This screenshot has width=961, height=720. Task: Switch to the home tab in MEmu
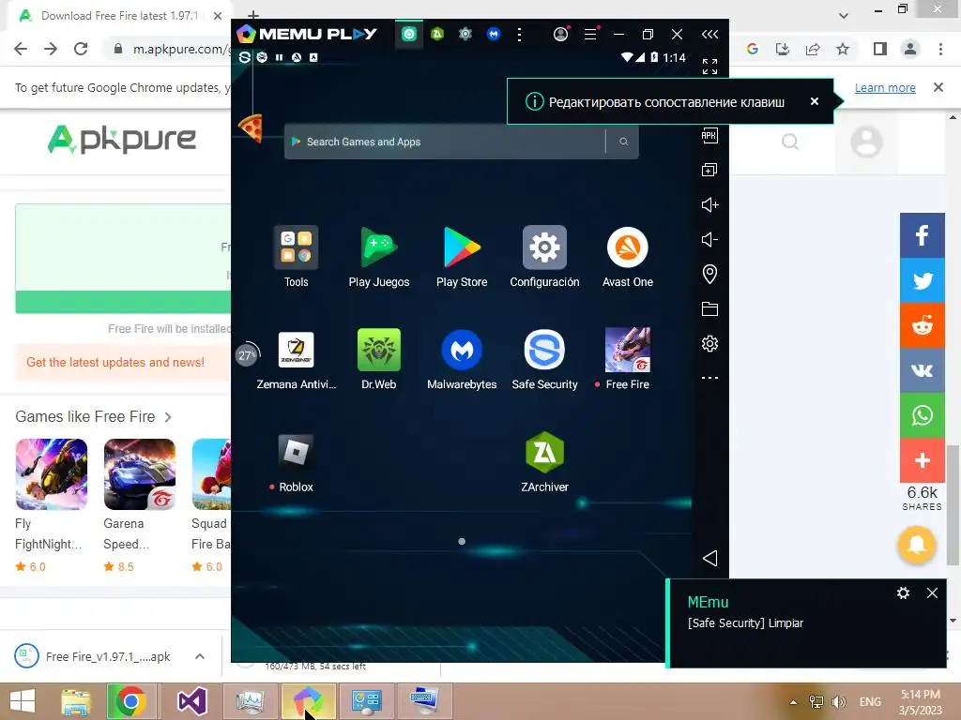409,35
